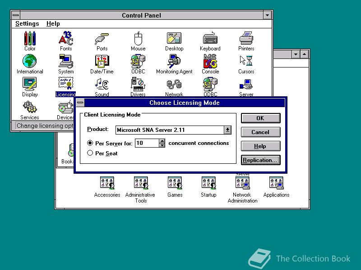The height and width of the screenshot is (270, 361).
Task: Open the licensing dialog's system menu box
Action: point(80,103)
